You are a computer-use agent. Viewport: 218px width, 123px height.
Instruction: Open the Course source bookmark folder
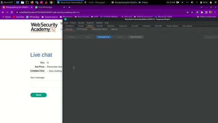pyautogui.click(x=50, y=17)
